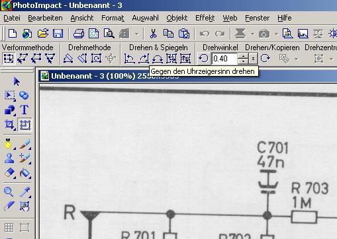Image resolution: width=337 pixels, height=239 pixels.
Task: Choose the Crop tool
Action: tap(9, 125)
